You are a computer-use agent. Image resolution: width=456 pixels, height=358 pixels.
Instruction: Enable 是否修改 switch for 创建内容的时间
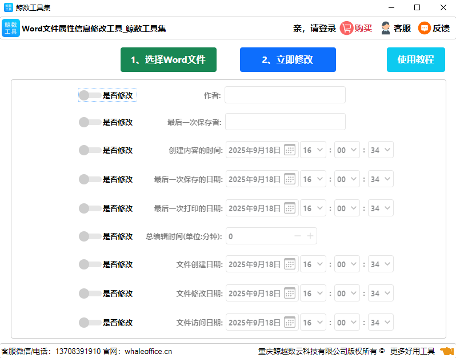tap(90, 150)
